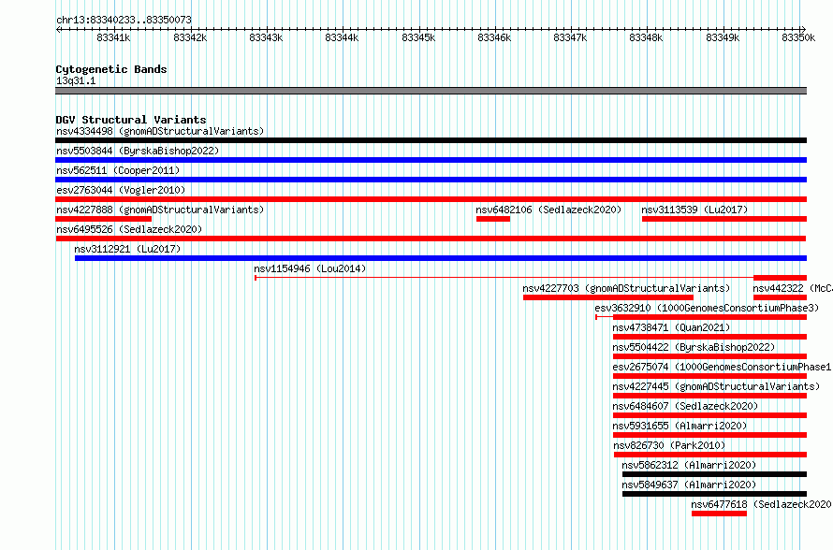Open nsv5931655 (Almarri2020) label
Screen dimensions: 833x550
coord(680,426)
